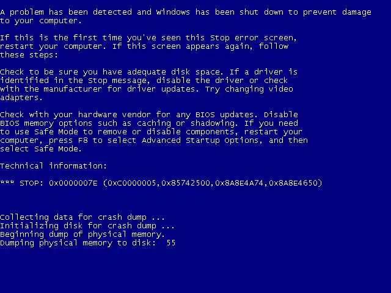
Task: Click 'Collecting data for crash dump' line
Action: pos(82,217)
